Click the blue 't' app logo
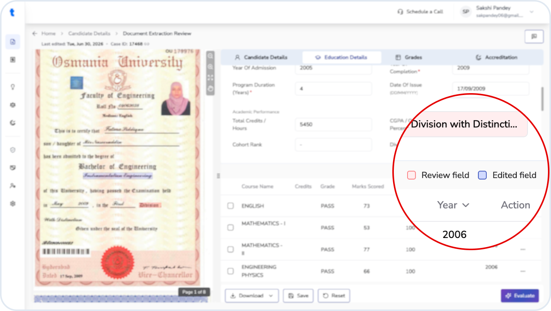Image resolution: width=551 pixels, height=311 pixels. 13,13
